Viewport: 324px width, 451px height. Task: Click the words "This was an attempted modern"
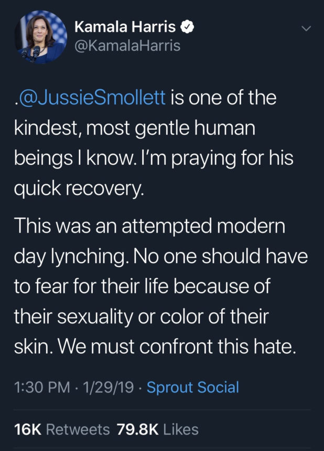coord(149,226)
